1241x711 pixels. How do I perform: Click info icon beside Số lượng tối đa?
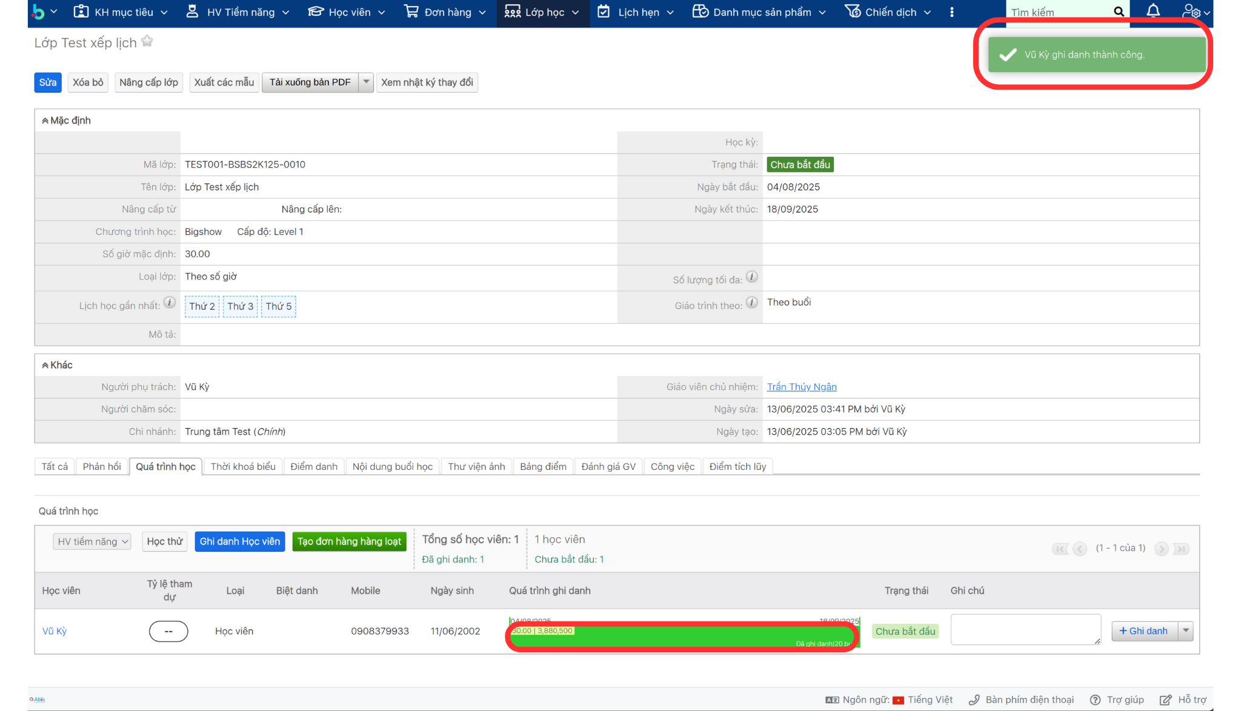(751, 277)
